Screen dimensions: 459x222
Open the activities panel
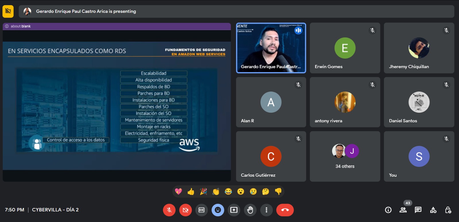433,210
